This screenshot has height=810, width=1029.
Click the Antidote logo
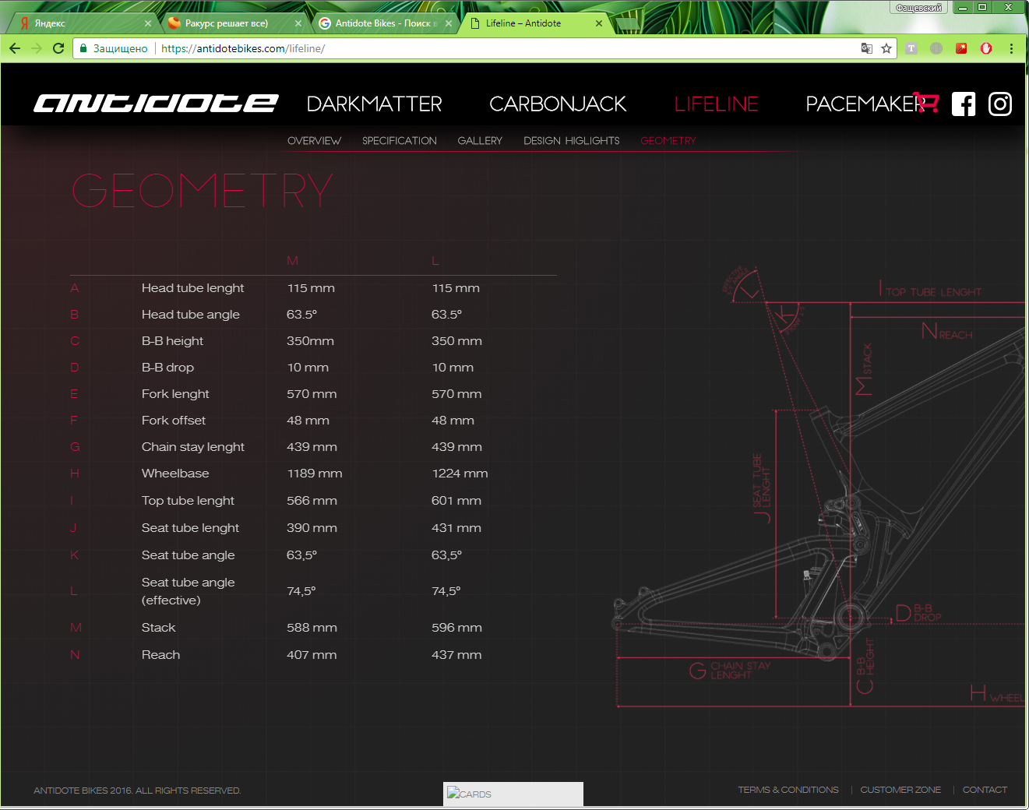pyautogui.click(x=156, y=104)
